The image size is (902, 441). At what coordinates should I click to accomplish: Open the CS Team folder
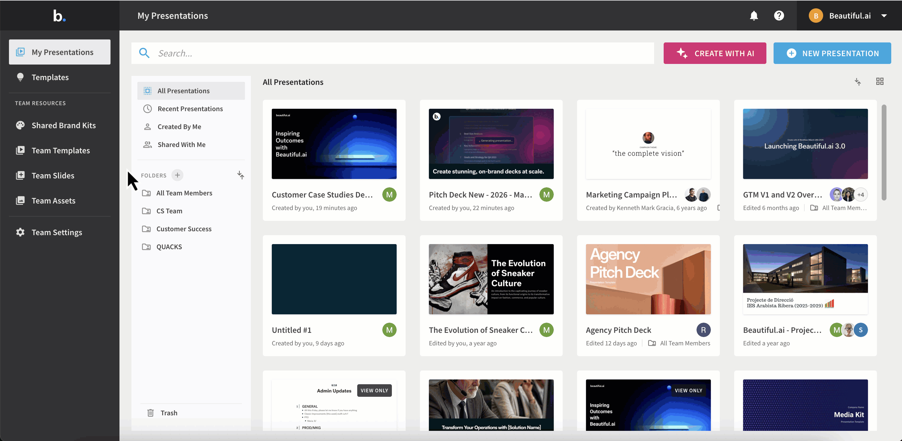click(191, 211)
